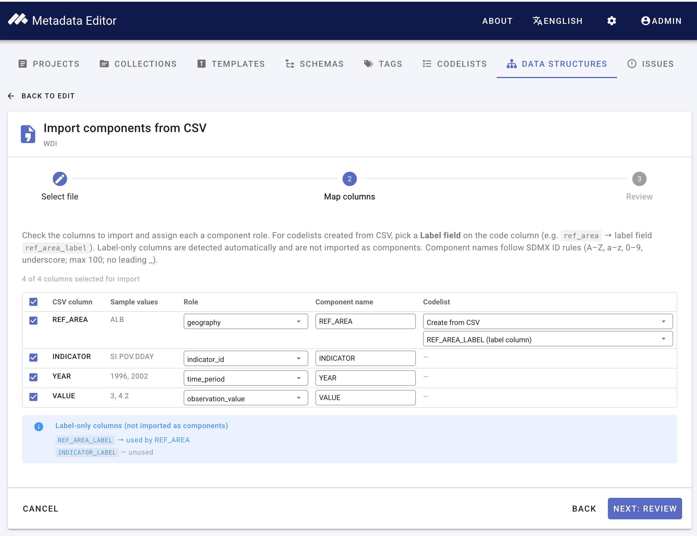Viewport: 697px width, 536px height.
Task: Toggle the select-all columns header checkbox
Action: point(33,302)
